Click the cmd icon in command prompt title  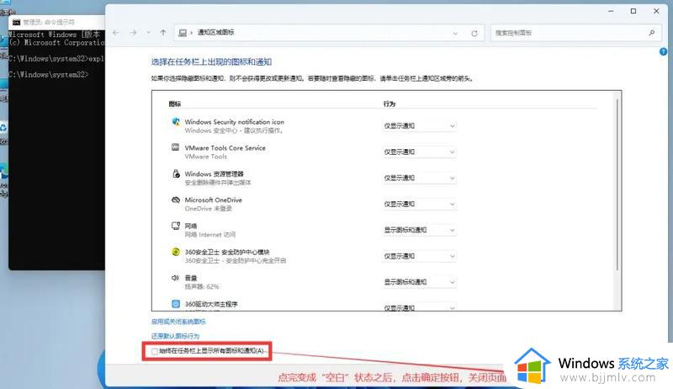tap(16, 23)
